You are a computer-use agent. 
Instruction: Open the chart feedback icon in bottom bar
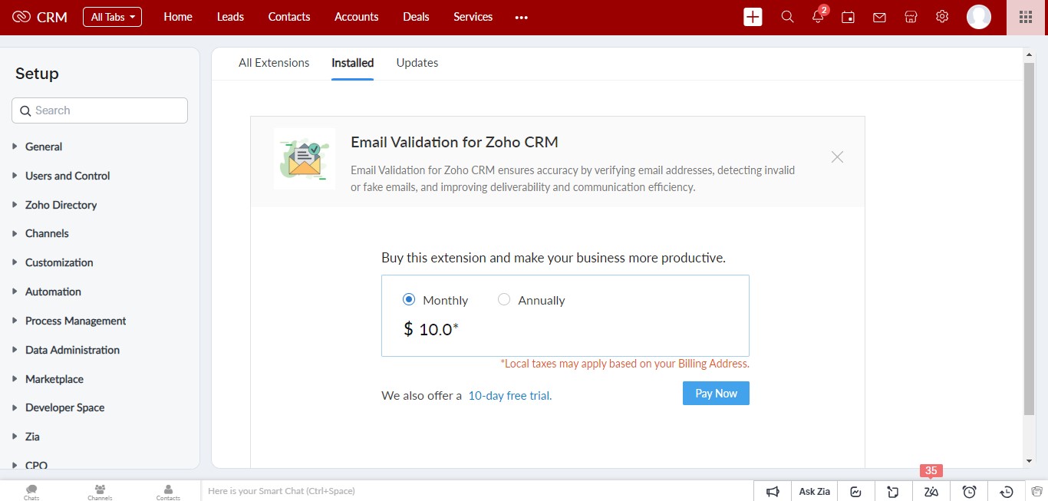[x=856, y=492]
